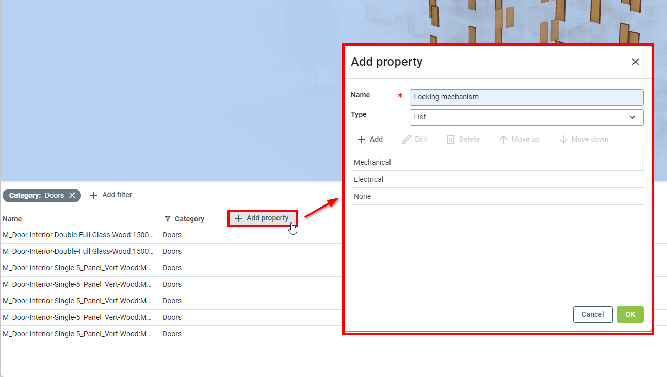The width and height of the screenshot is (667, 377).
Task: Click Add filter
Action: 111,195
